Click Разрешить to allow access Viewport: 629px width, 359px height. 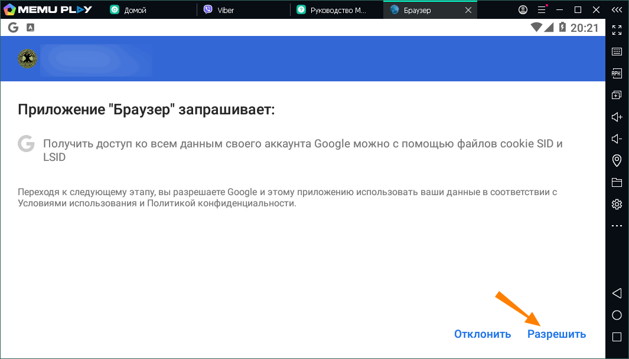click(x=556, y=334)
